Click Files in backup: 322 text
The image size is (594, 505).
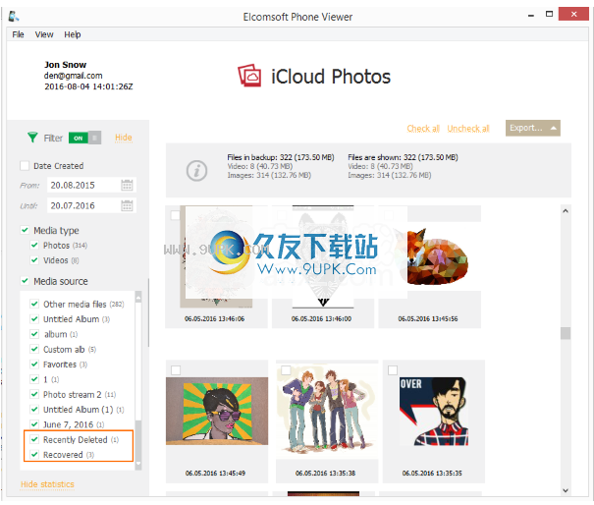281,157
